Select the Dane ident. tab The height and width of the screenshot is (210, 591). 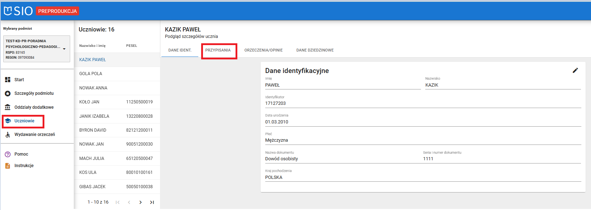tap(180, 50)
